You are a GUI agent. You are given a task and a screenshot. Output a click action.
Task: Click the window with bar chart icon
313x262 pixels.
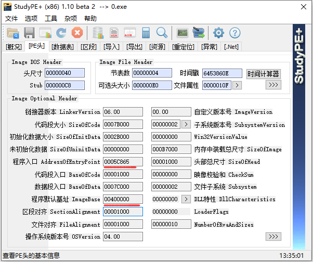pos(45,33)
